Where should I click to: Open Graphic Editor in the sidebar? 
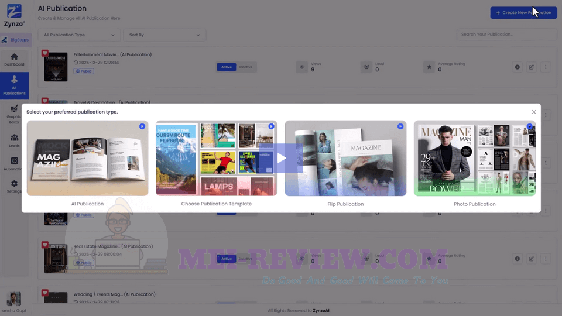point(14,114)
